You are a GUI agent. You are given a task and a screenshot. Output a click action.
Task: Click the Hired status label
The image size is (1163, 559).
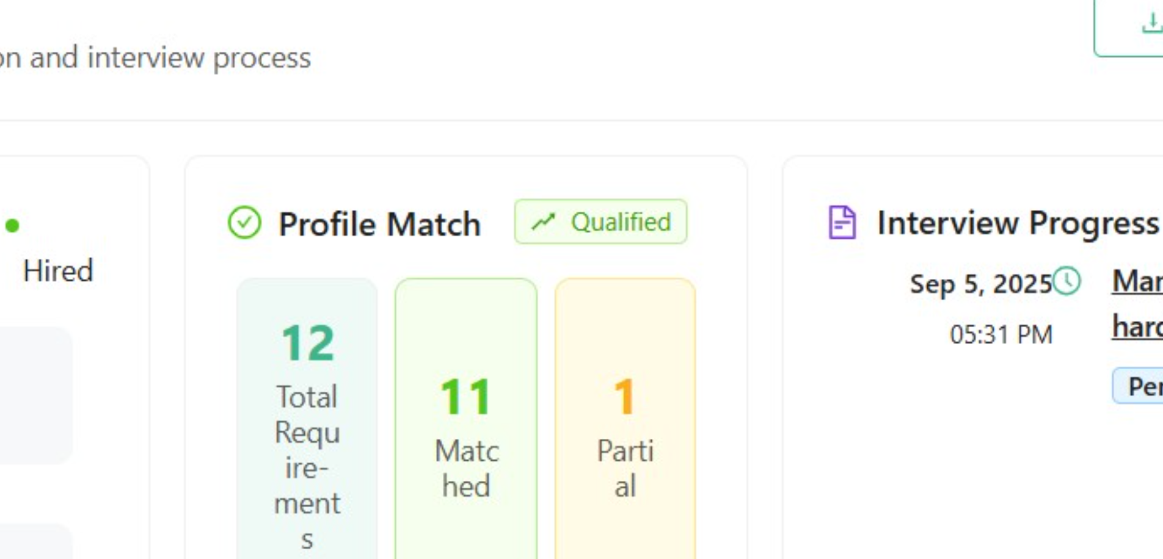pyautogui.click(x=58, y=271)
